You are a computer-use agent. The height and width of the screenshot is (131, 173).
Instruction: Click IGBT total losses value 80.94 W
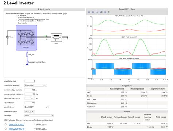pyautogui.click(x=164, y=123)
